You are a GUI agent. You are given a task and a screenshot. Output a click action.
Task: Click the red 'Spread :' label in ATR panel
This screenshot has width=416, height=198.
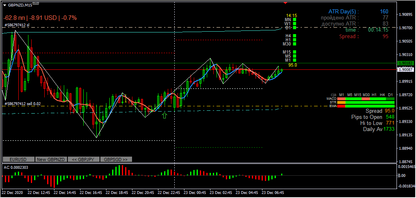[349, 37]
